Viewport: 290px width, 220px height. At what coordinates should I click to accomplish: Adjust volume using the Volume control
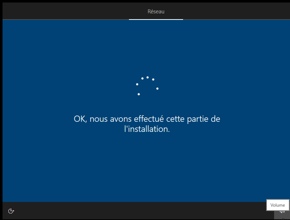tap(278, 205)
